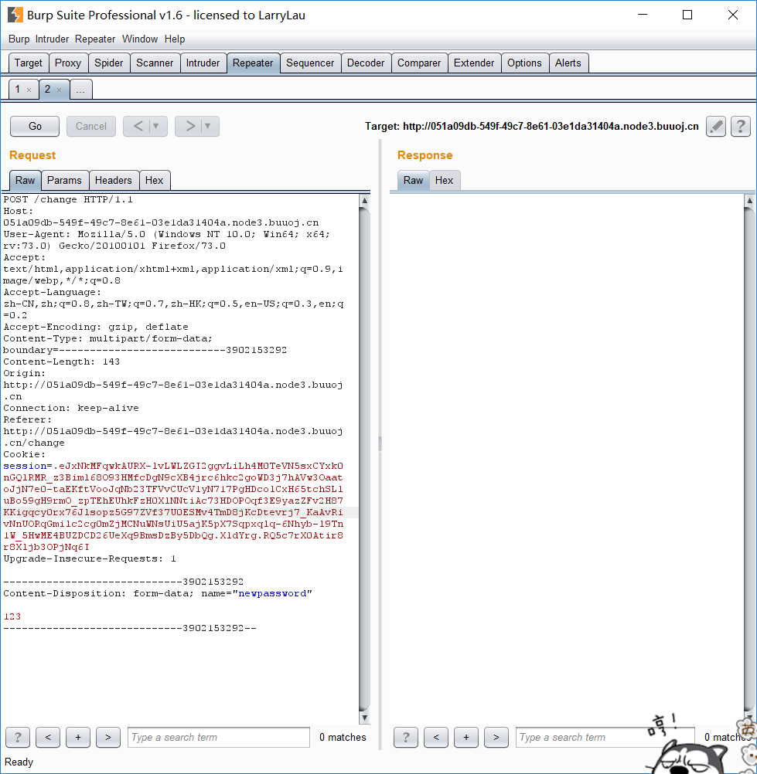Switch to the Comparer tab
This screenshot has width=757, height=774.
[x=419, y=63]
